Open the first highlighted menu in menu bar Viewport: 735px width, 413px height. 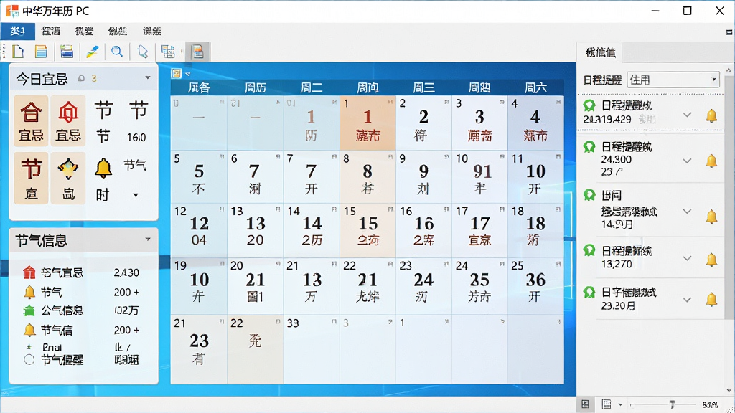pyautogui.click(x=18, y=31)
